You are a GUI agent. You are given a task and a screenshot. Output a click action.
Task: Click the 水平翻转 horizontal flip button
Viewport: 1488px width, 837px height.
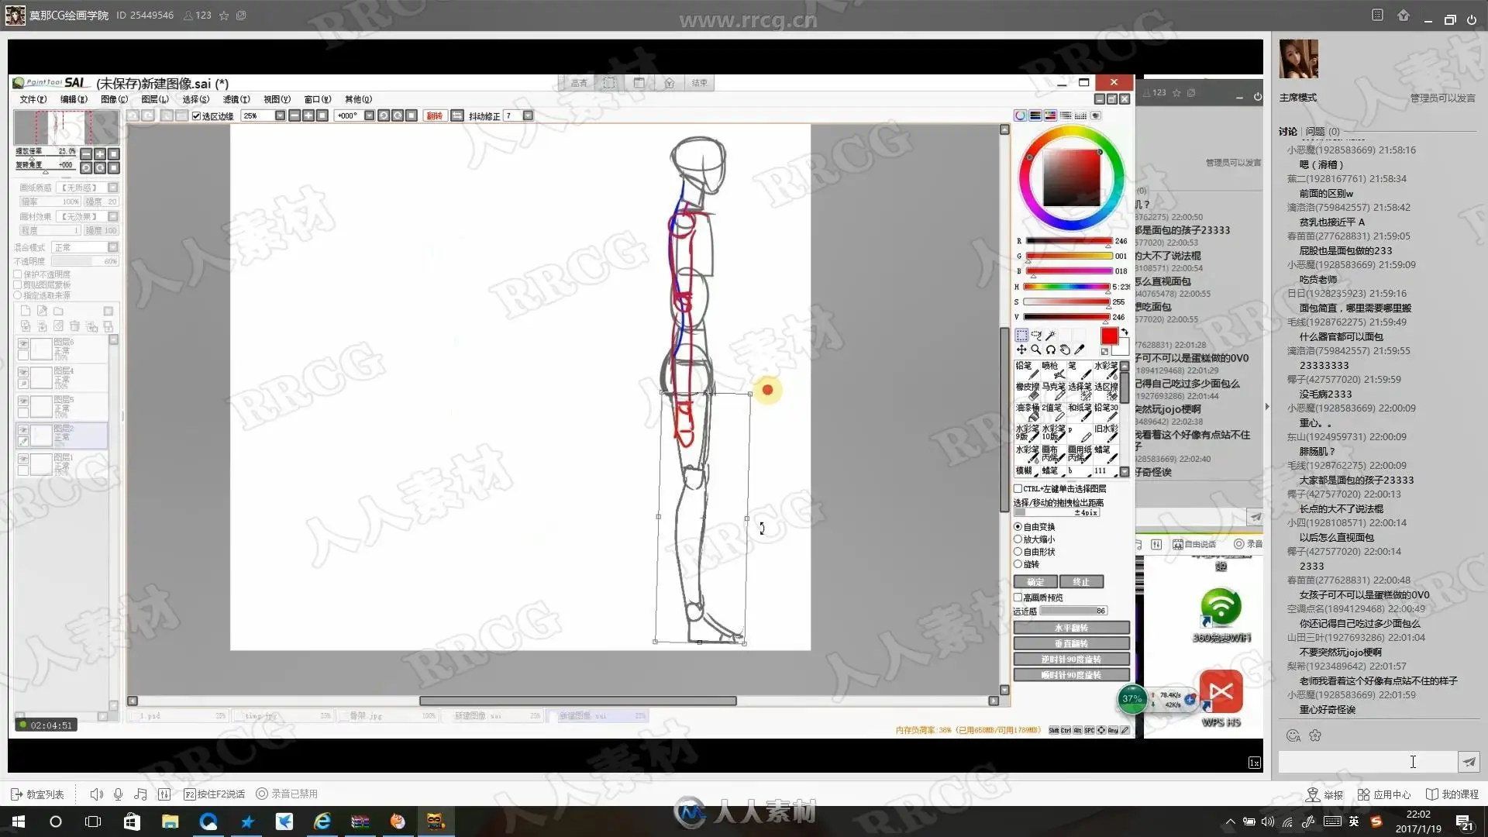click(1071, 628)
